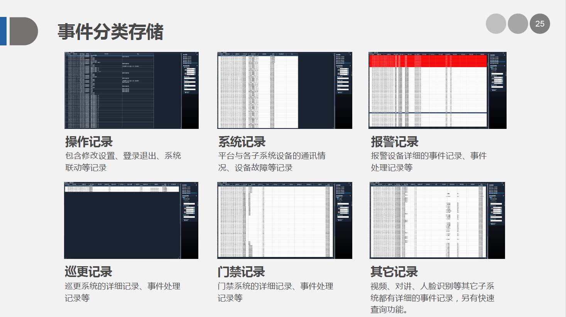Open the 其它记录 screenshot thumbnail
Image resolution: width=566 pixels, height=317 pixels.
(437, 220)
